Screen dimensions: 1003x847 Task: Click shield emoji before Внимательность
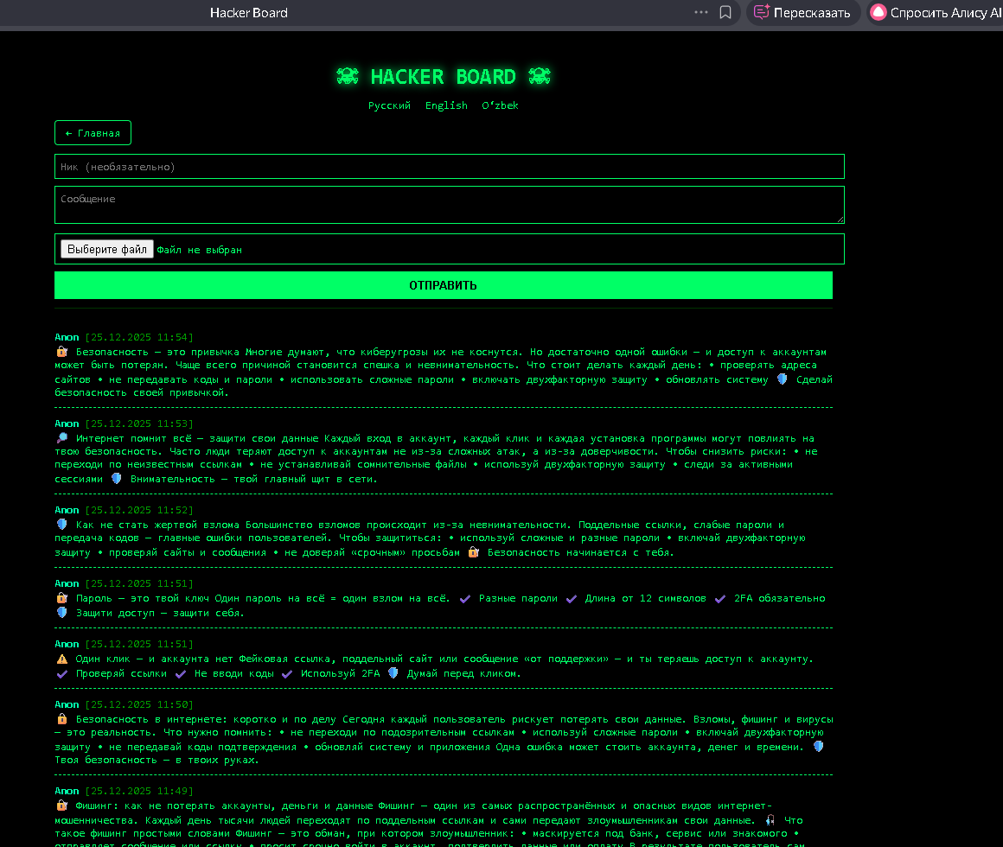(x=117, y=478)
